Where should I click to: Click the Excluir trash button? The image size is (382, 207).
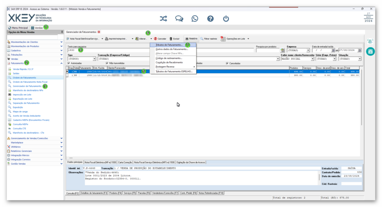tap(175, 39)
